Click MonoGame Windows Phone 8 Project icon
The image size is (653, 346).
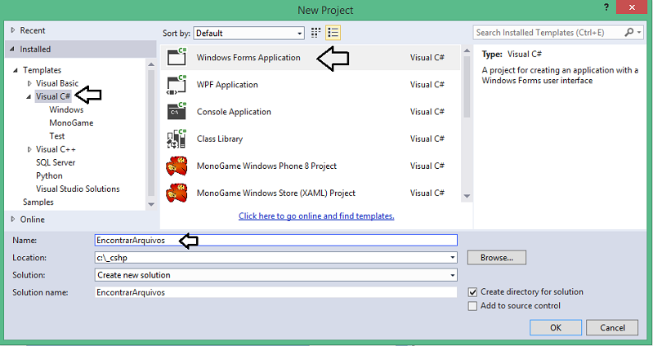[177, 166]
